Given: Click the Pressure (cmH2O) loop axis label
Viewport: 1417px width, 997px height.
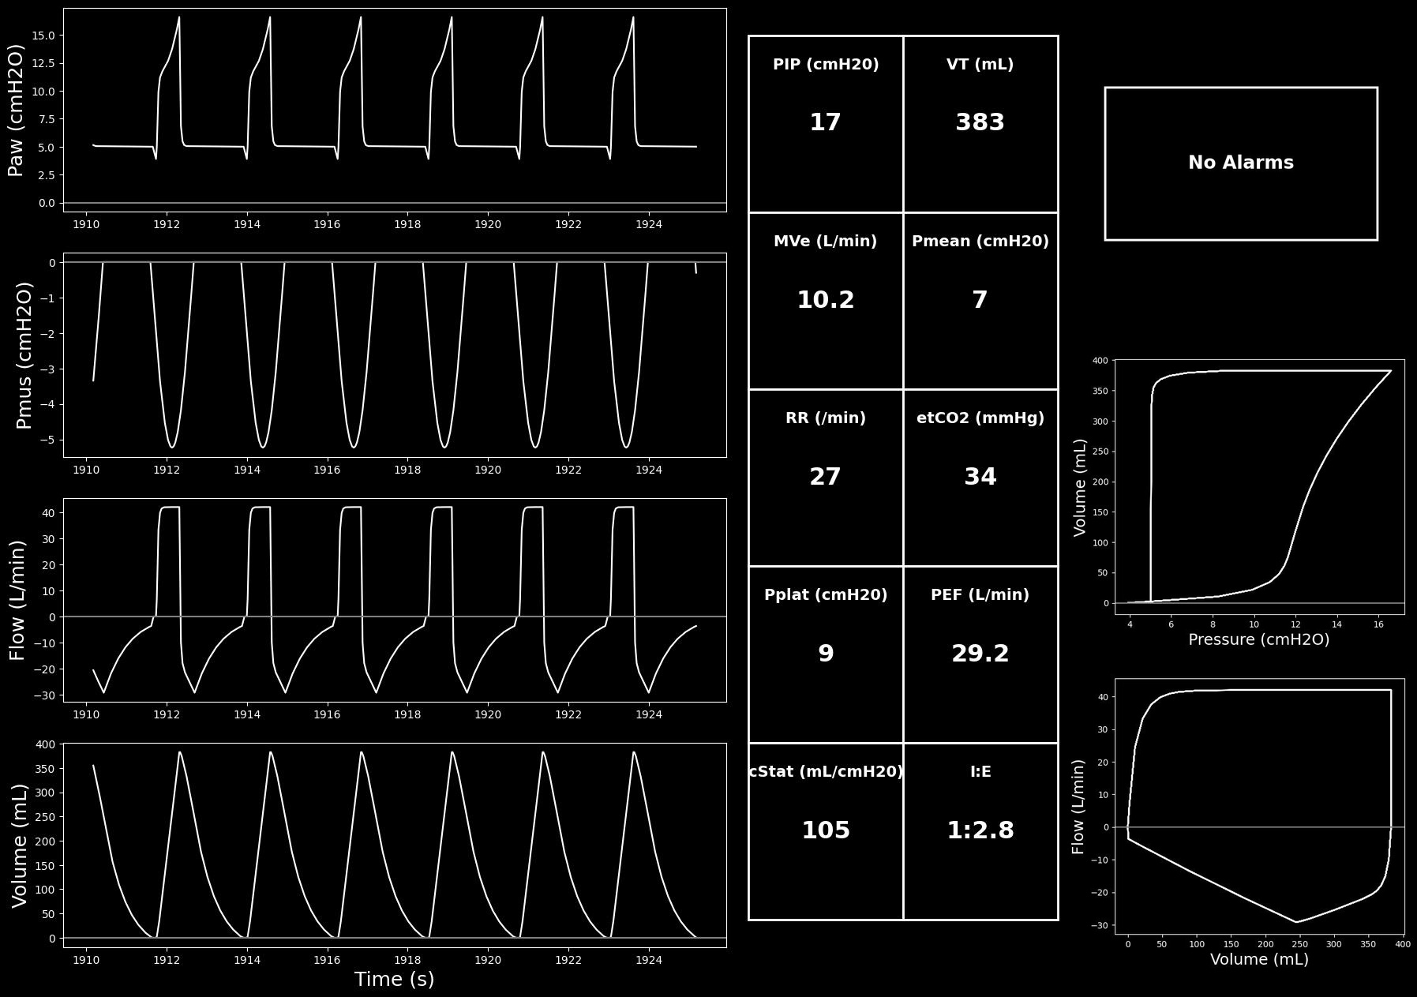Looking at the screenshot, I should 1258,639.
